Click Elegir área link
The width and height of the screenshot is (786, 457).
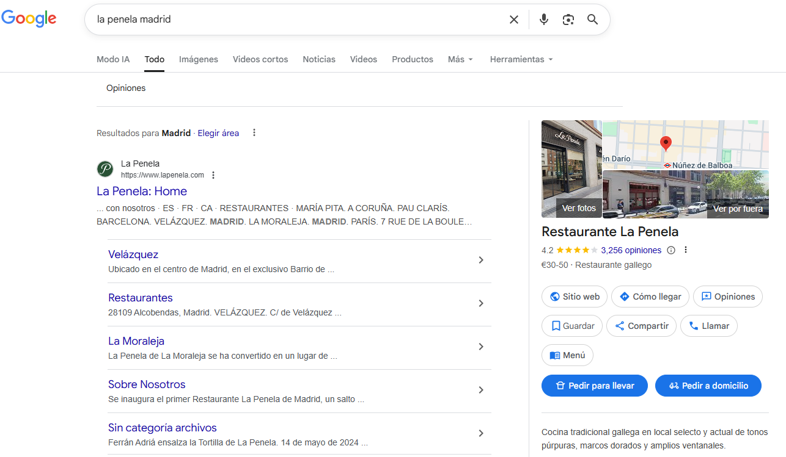click(x=218, y=133)
